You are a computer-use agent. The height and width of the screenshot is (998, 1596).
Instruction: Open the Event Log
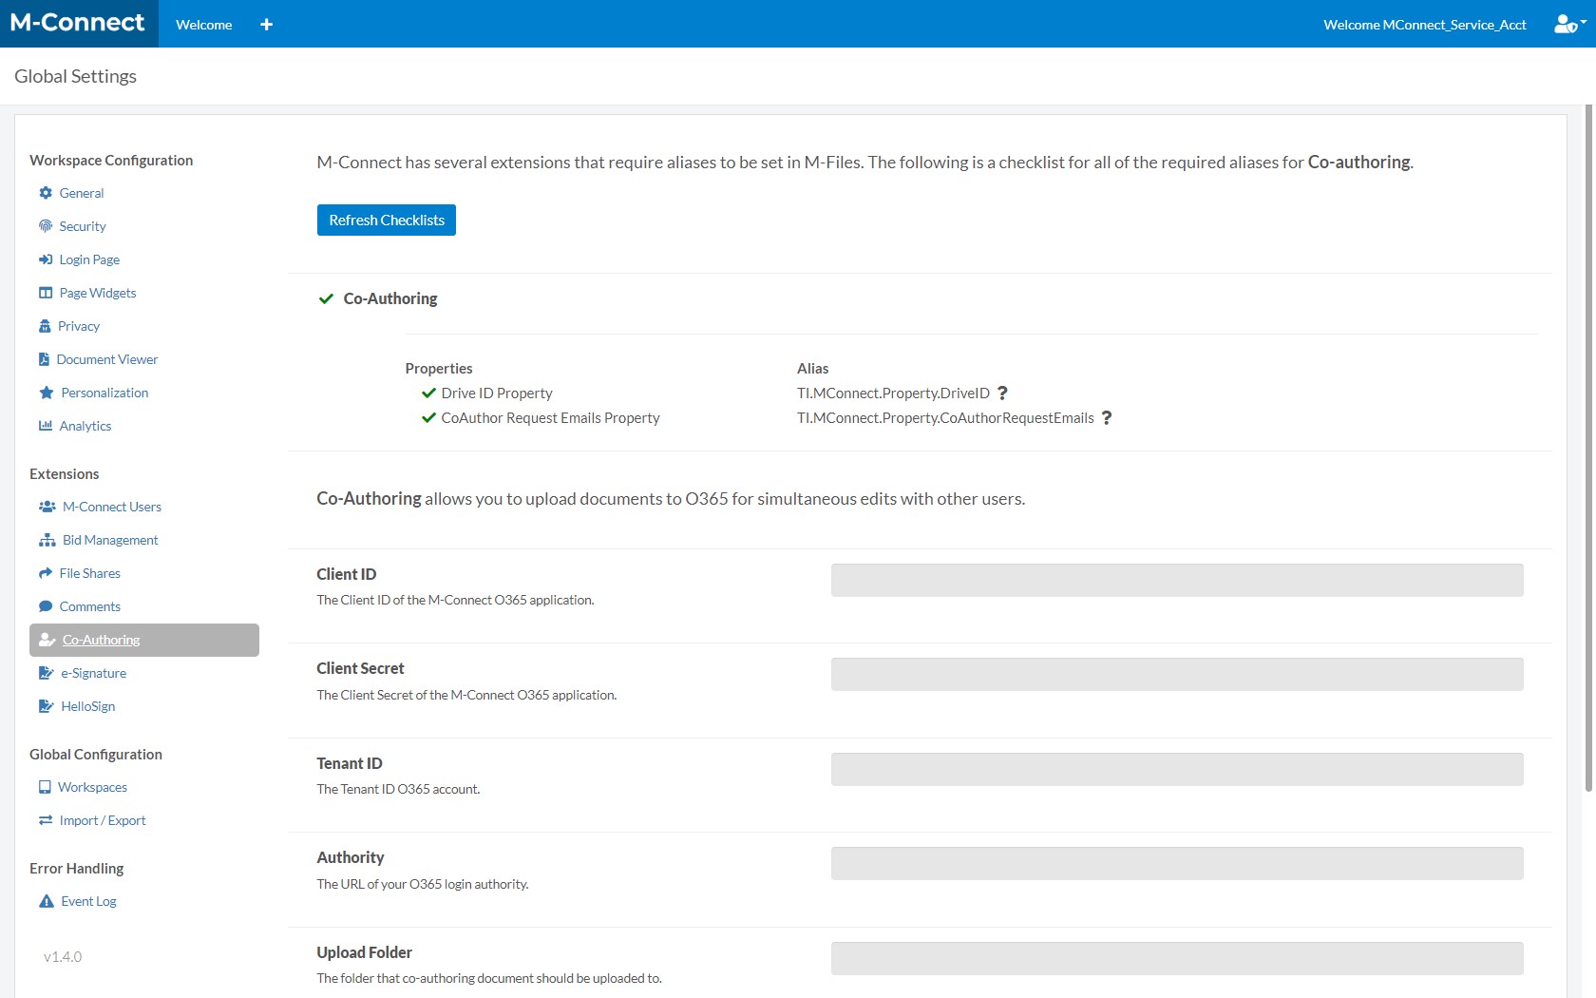[x=86, y=900]
